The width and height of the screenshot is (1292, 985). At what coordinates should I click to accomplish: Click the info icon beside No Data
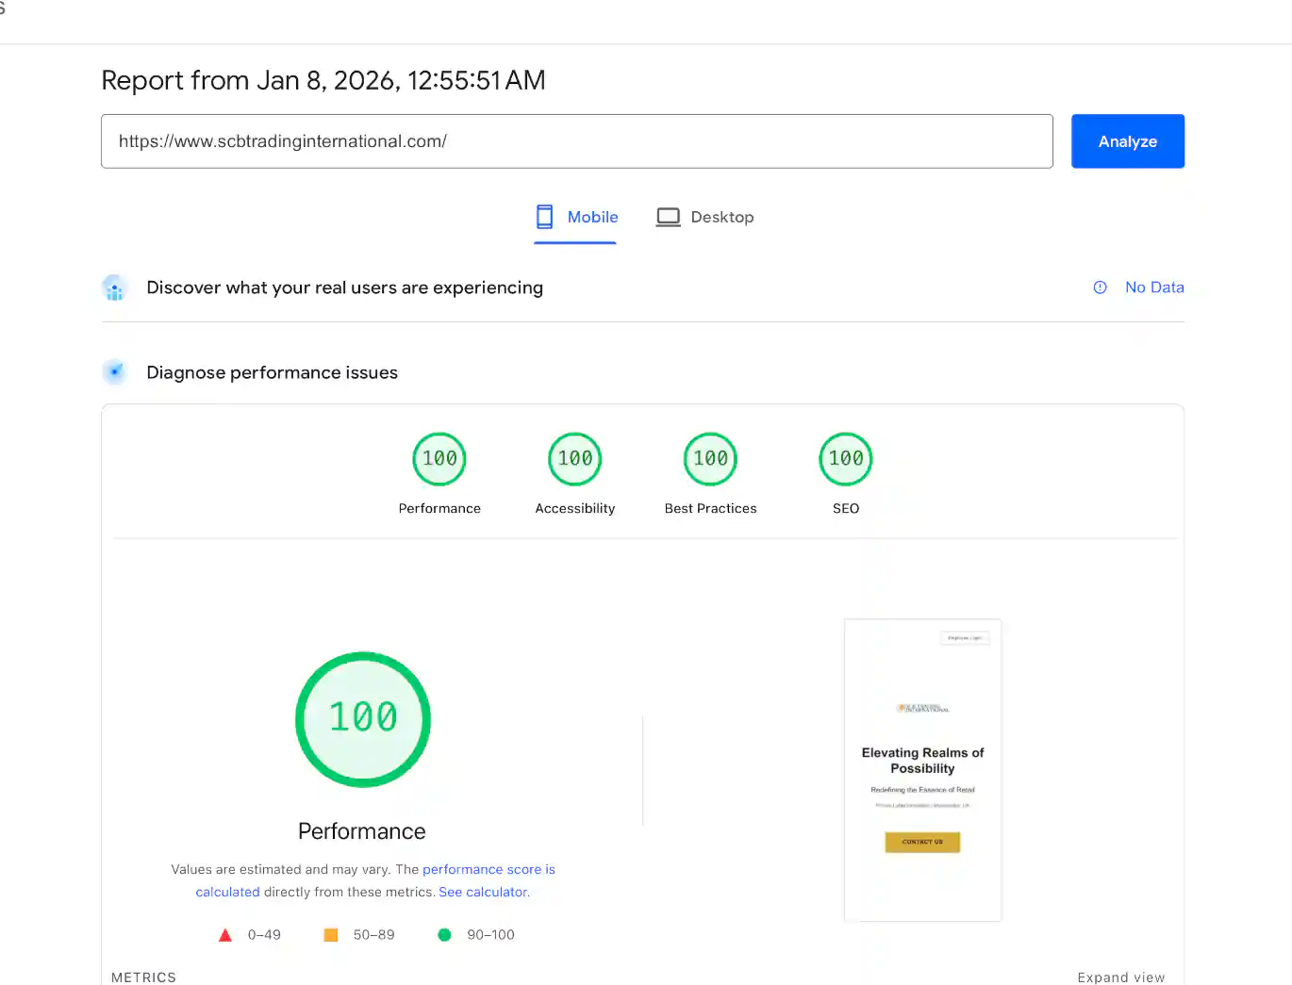click(1100, 287)
